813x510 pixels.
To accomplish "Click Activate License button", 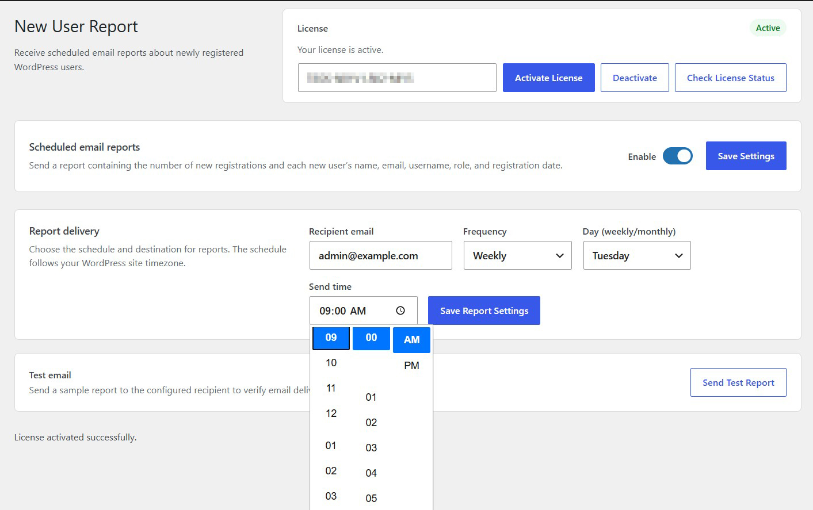I will [x=548, y=78].
